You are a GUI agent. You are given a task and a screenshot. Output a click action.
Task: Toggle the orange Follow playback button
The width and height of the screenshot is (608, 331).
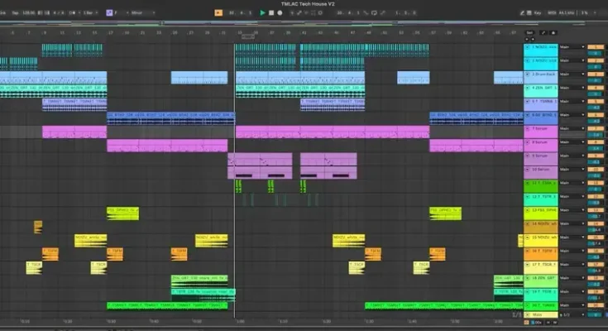(218, 13)
